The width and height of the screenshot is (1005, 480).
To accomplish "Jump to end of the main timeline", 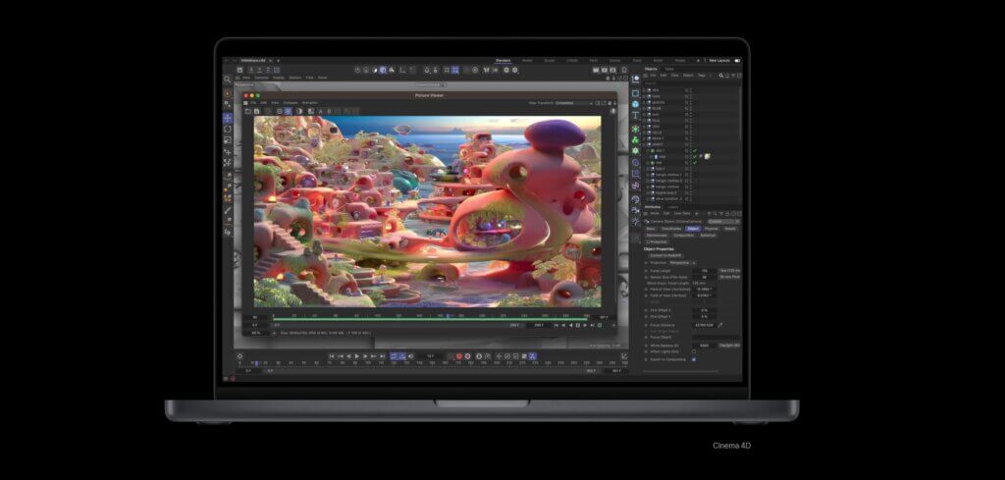I will (383, 356).
